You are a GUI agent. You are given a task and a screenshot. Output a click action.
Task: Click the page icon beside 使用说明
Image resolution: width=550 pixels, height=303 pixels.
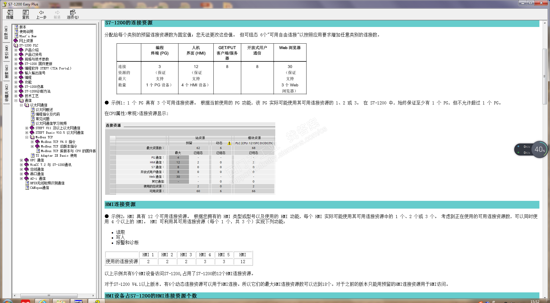tap(16, 32)
